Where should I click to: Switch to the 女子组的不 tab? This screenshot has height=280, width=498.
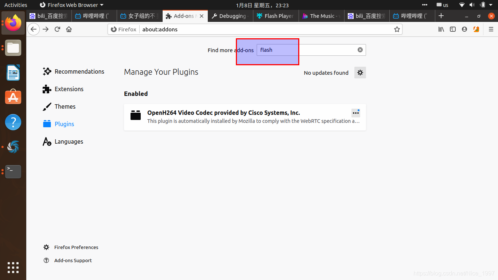pyautogui.click(x=140, y=16)
